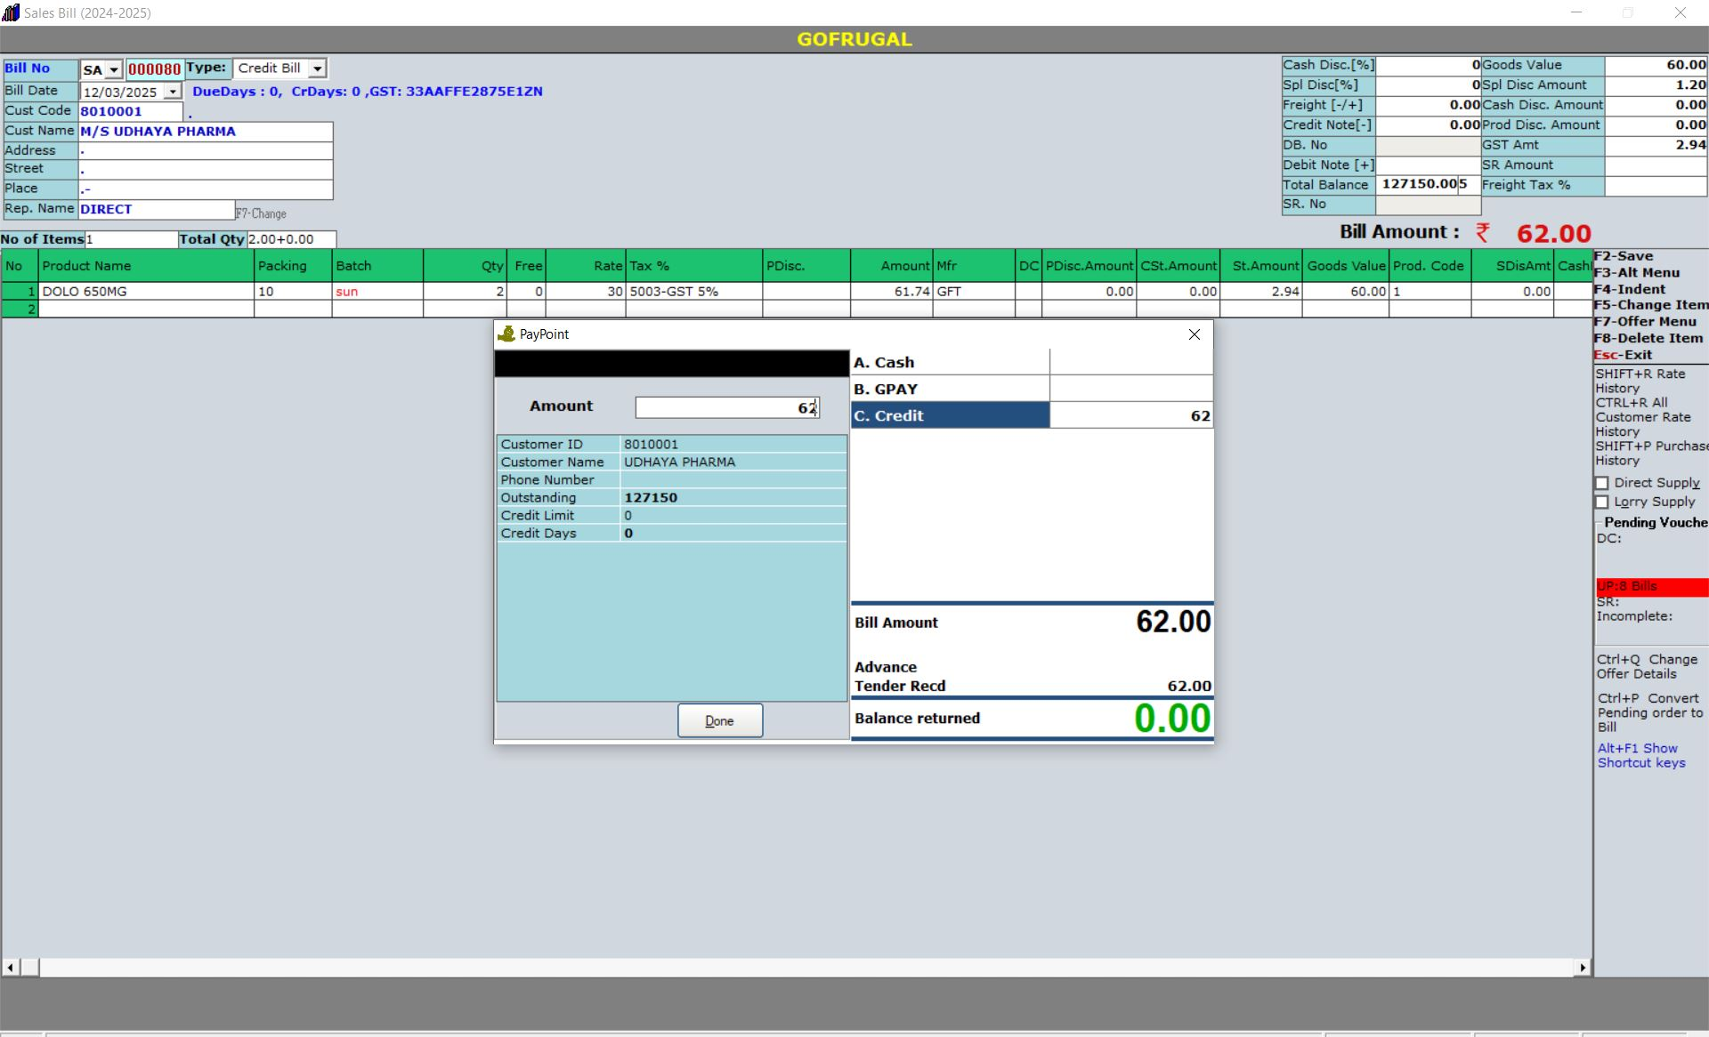
Task: Open the Bill Date calendar dropdown
Action: (x=173, y=92)
